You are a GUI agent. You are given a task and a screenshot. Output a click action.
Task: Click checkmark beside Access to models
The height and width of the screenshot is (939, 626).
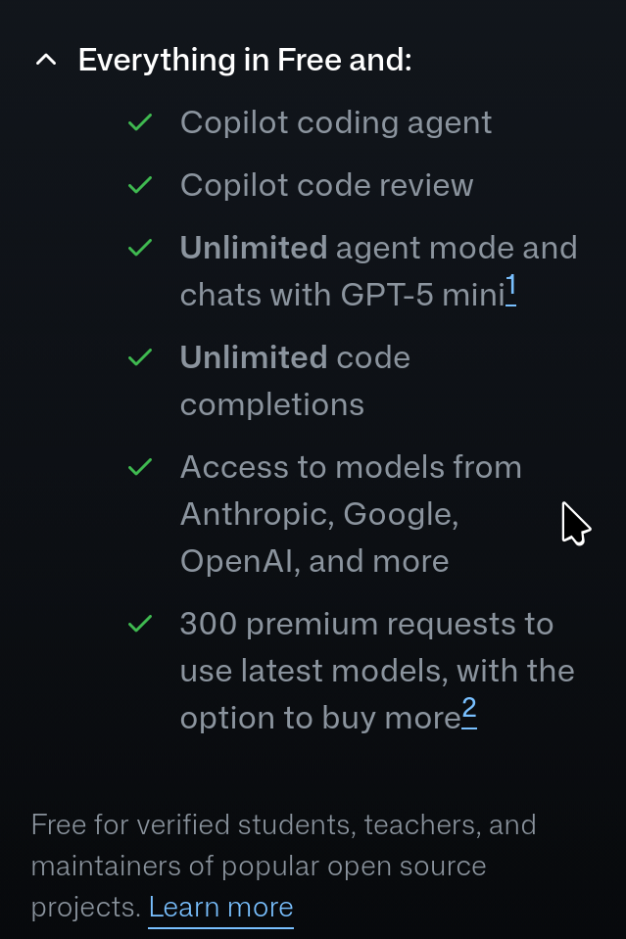[x=140, y=466]
